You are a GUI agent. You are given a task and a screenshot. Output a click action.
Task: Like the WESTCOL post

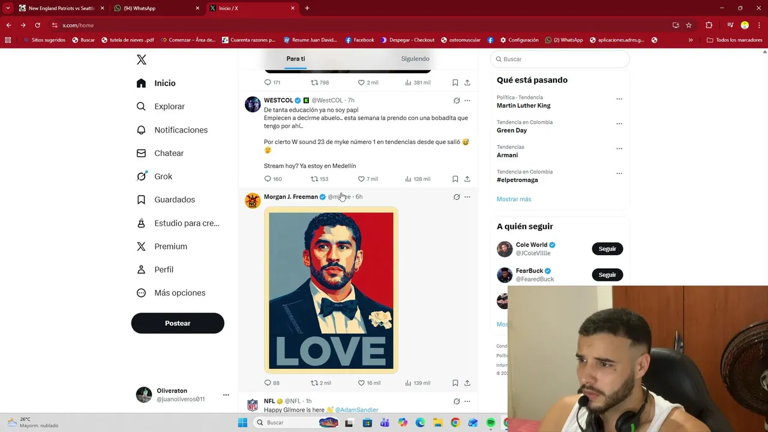tap(368, 179)
